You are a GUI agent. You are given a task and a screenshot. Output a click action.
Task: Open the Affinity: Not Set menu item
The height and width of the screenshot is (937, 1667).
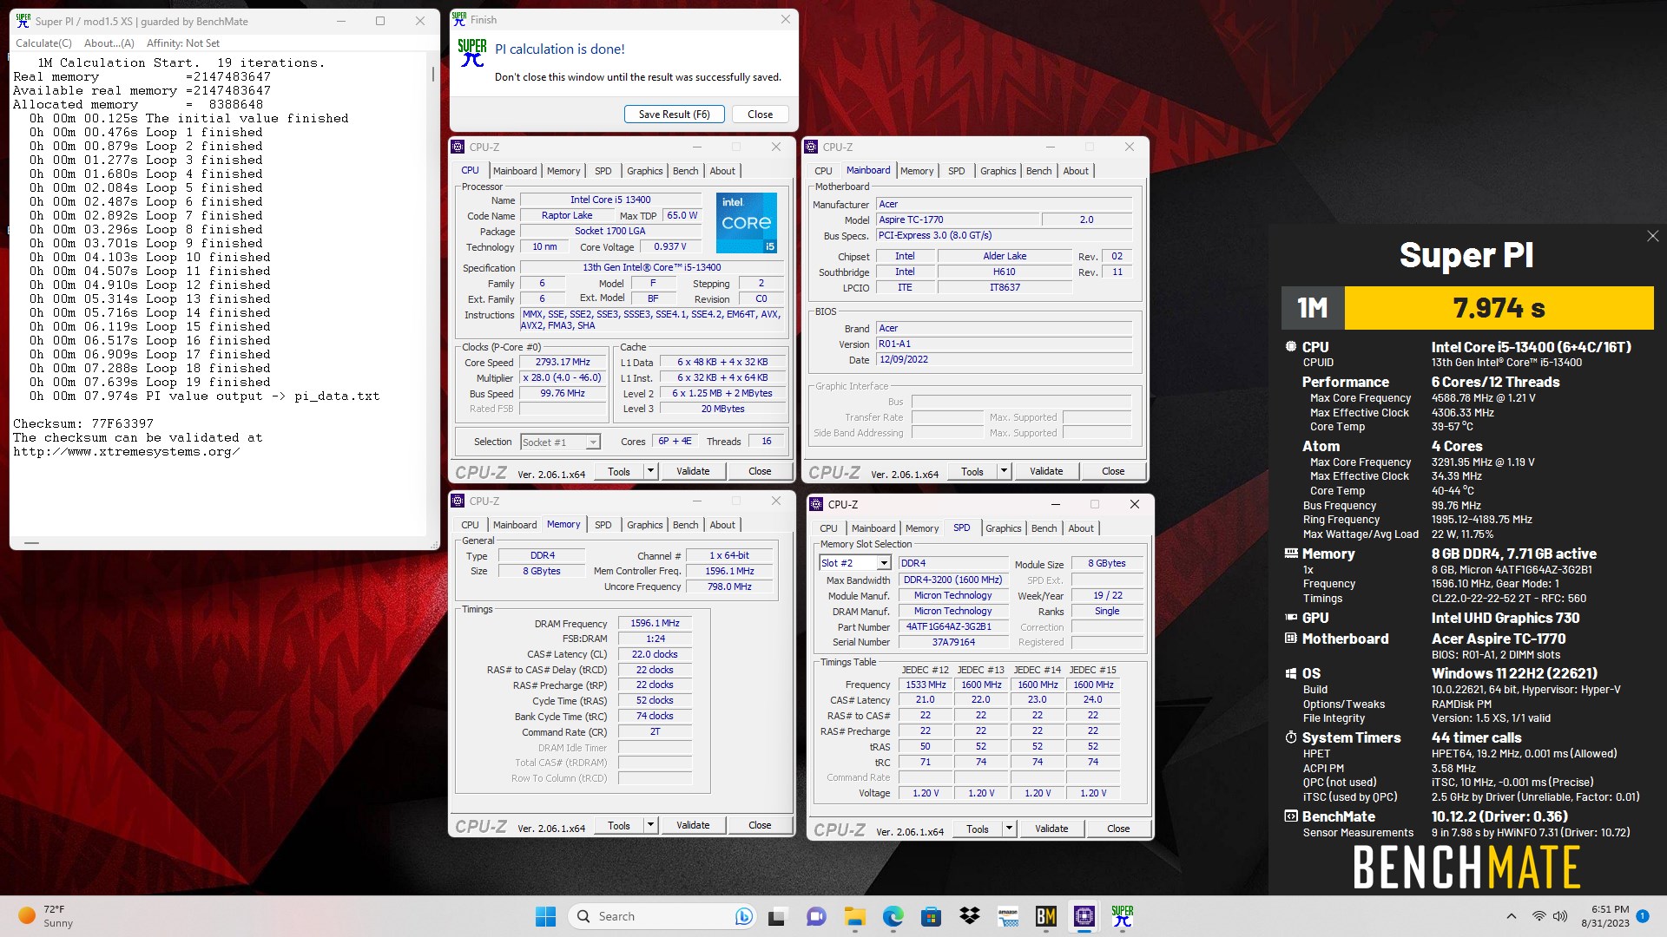(183, 43)
